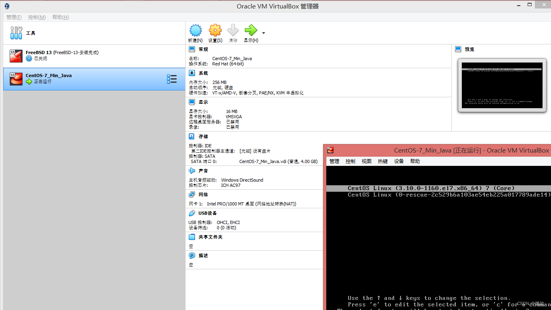551x310 pixels.
Task: Click the 系统 system section icon
Action: pos(192,73)
